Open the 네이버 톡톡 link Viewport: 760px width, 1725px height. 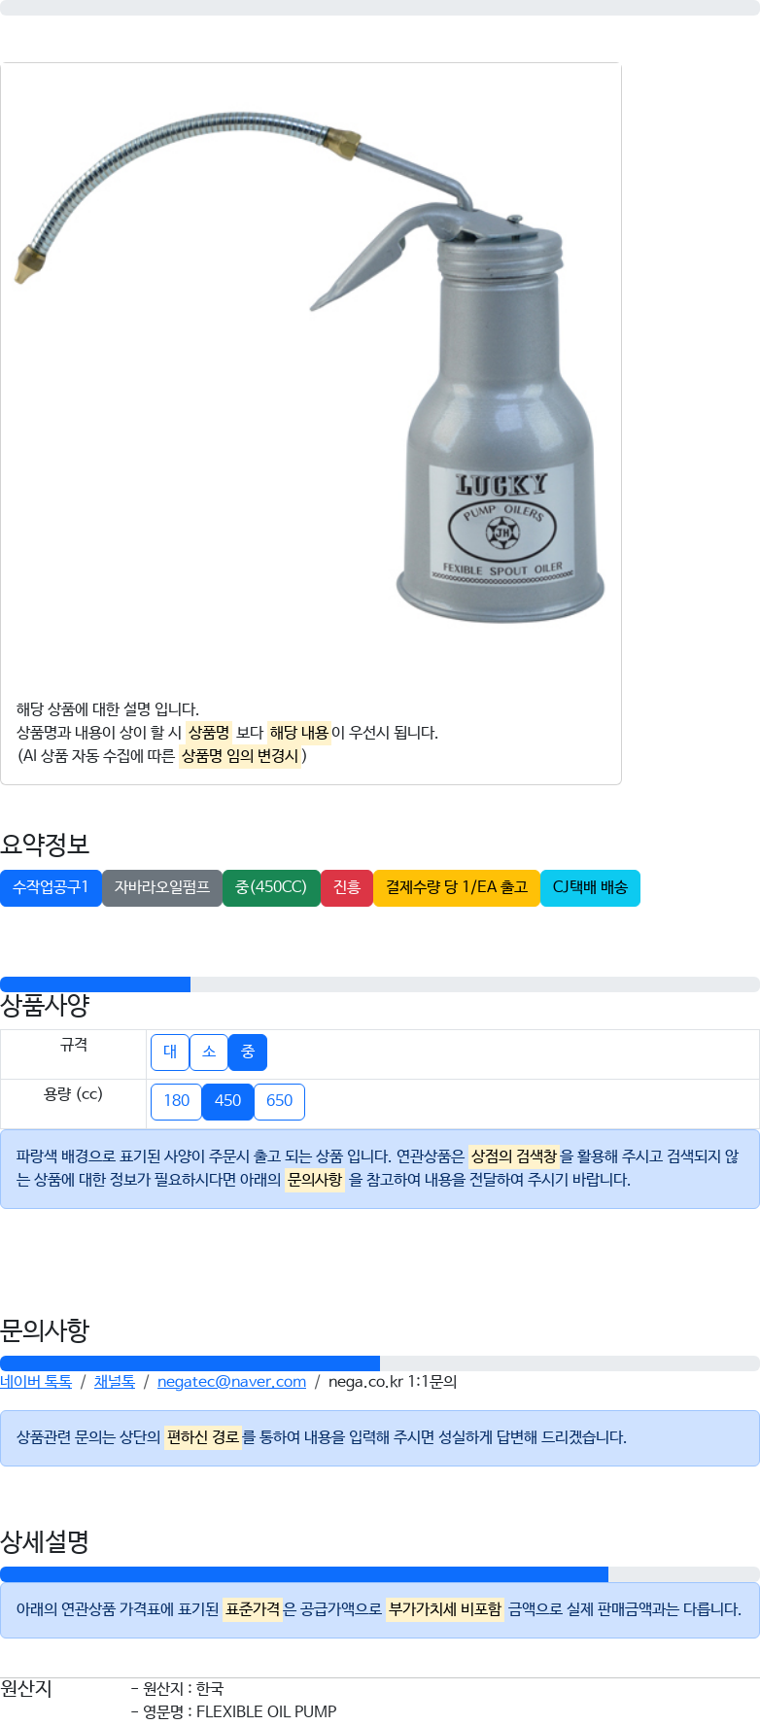click(36, 1381)
